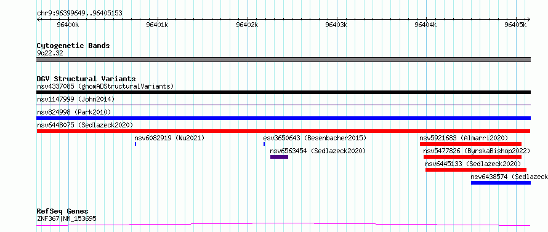Open the nsv6448075 (Sedlazeck2020) red bar
This screenshot has height=232, width=548.
(283, 131)
